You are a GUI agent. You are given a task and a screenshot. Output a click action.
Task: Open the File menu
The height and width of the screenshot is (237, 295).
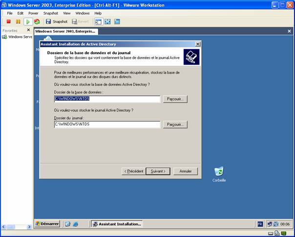[x=10, y=13]
